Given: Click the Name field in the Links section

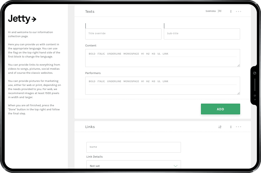Looking at the screenshot, I should 133,147.
